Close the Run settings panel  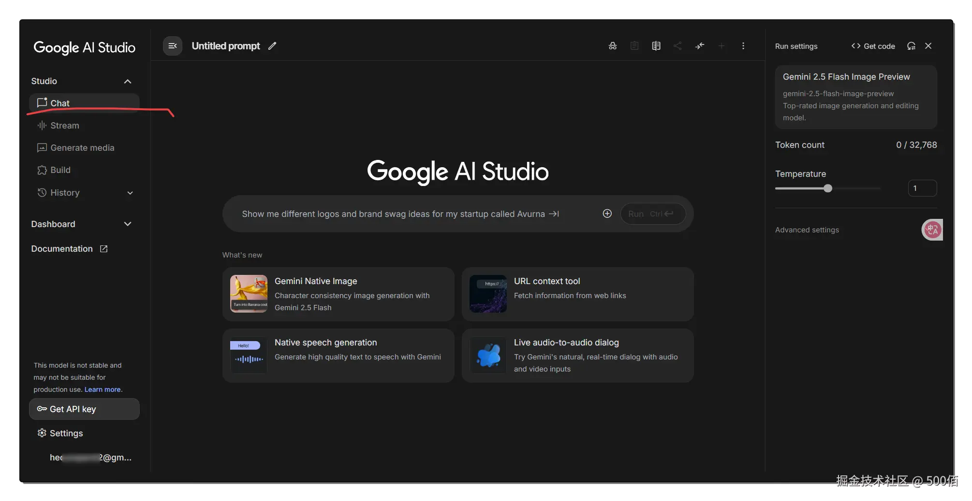click(x=928, y=46)
